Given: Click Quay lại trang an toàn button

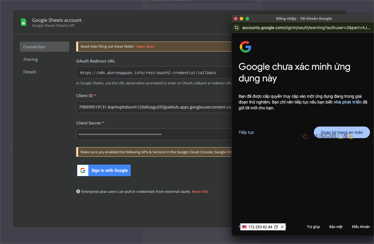Looking at the screenshot, I should pyautogui.click(x=342, y=132).
